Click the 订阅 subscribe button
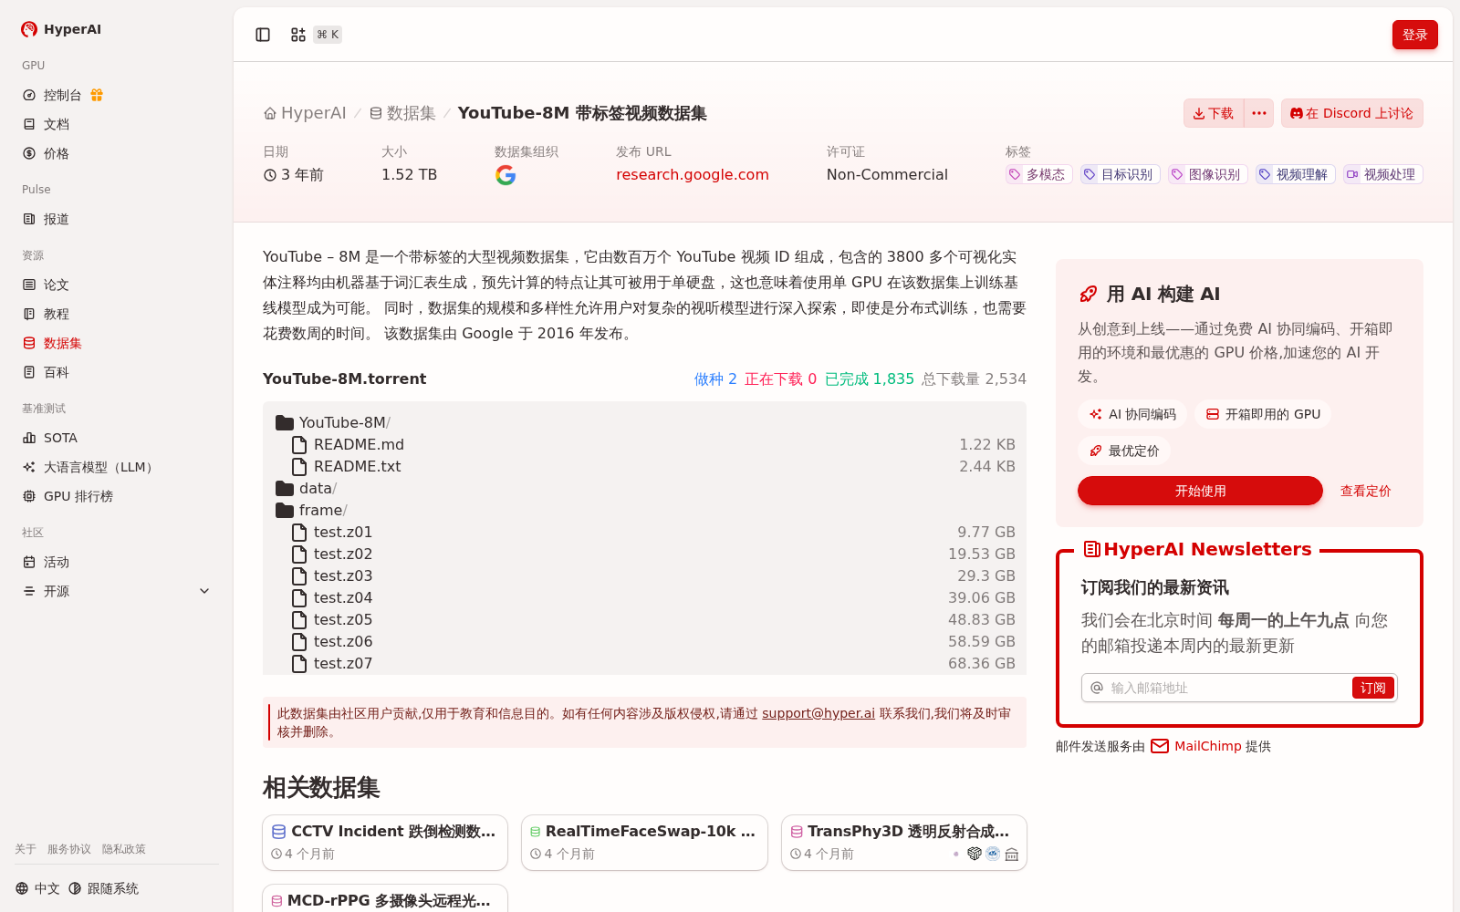 [x=1372, y=688]
